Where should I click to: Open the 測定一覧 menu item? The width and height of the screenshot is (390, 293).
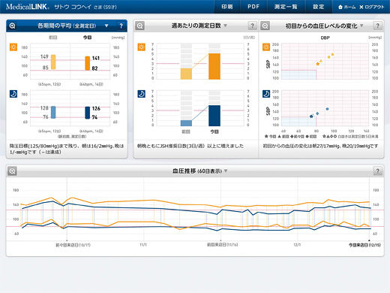click(x=286, y=7)
